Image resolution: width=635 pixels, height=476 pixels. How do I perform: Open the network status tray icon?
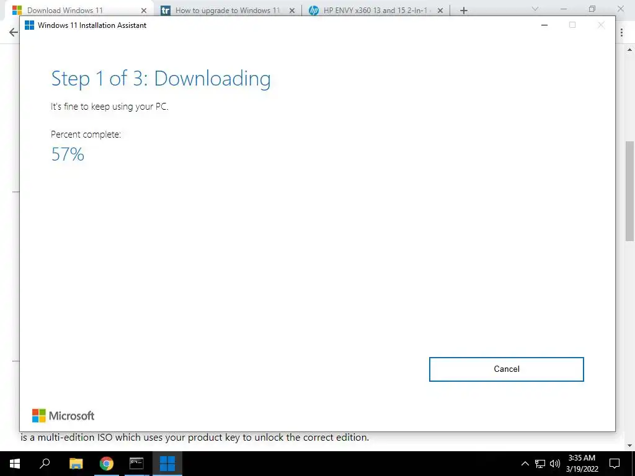point(540,464)
